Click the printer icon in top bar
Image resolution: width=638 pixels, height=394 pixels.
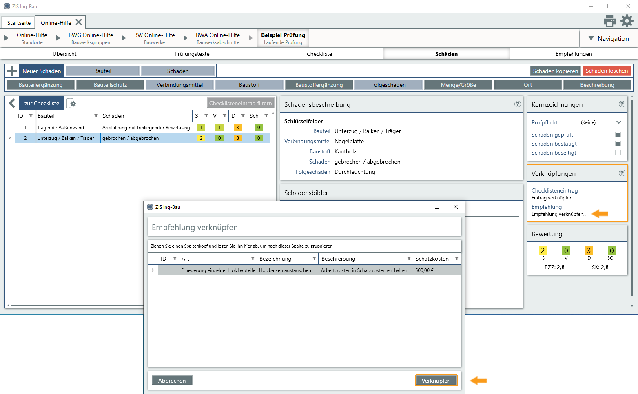point(609,21)
